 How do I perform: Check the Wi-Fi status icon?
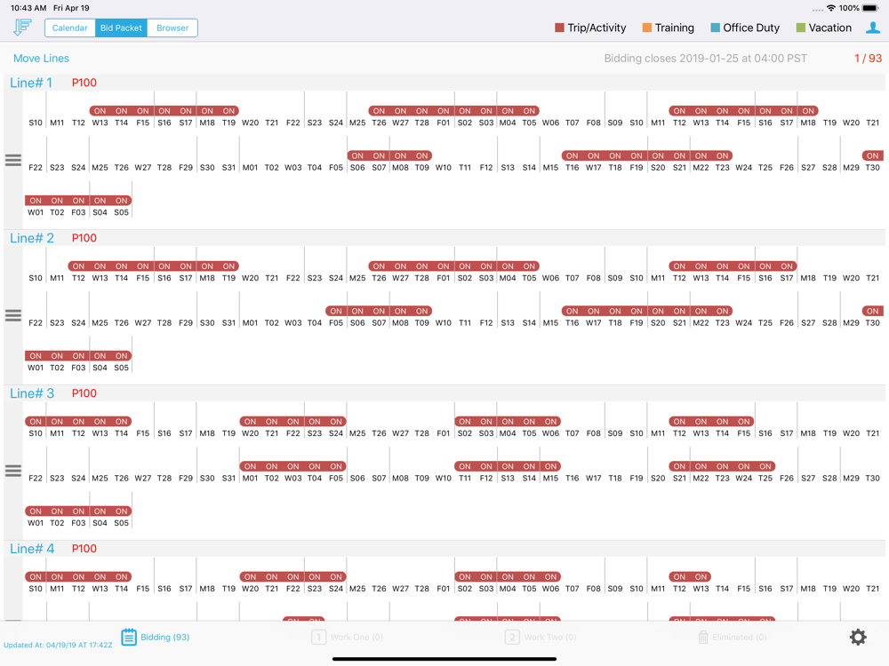831,8
